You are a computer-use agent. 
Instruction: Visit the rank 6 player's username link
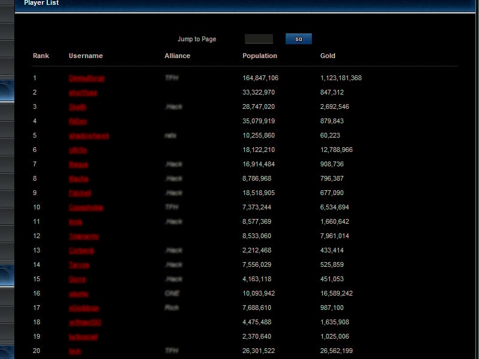point(78,150)
